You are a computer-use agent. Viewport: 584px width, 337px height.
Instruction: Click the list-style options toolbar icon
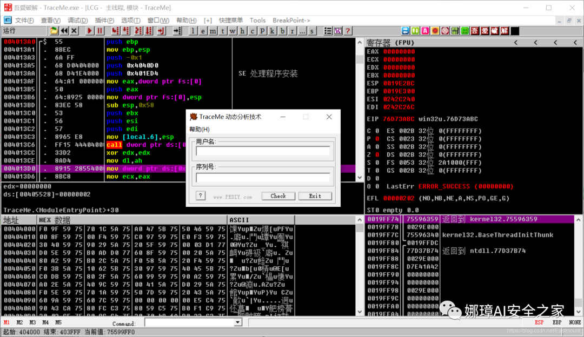(x=328, y=31)
